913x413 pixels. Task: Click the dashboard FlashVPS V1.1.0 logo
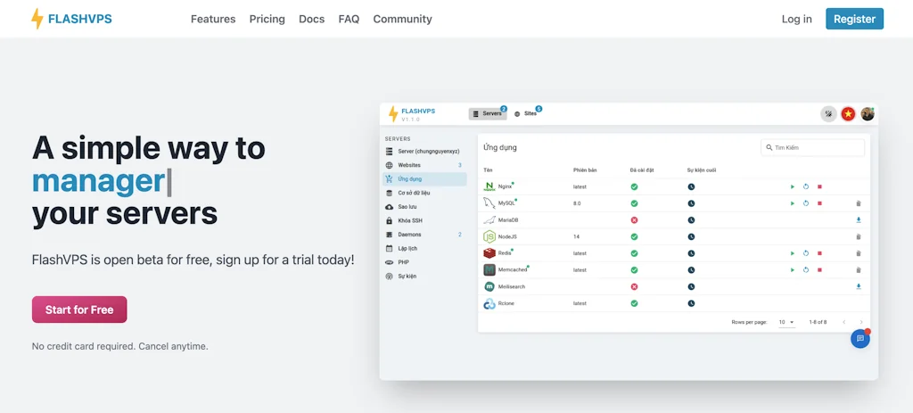click(412, 114)
